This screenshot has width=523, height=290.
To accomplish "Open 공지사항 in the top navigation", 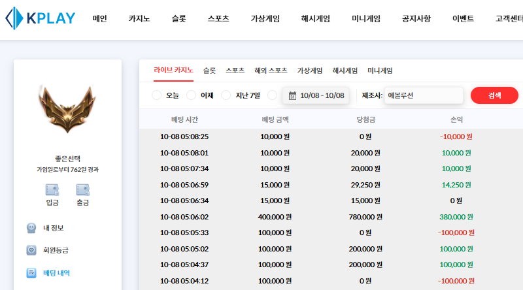I will point(416,19).
